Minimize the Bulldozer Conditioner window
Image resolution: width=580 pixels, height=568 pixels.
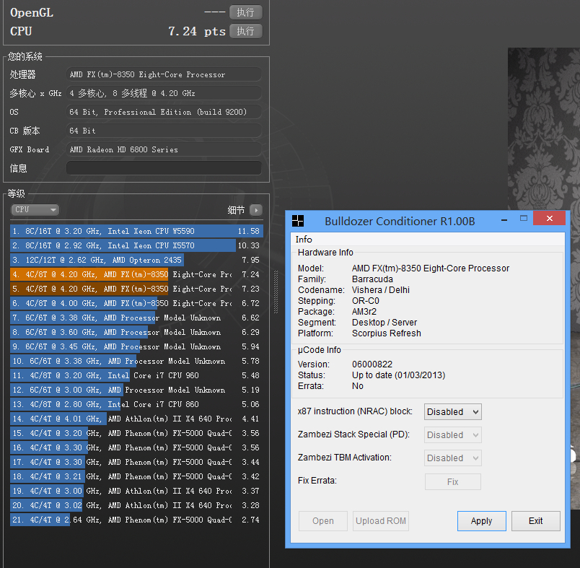coord(504,220)
